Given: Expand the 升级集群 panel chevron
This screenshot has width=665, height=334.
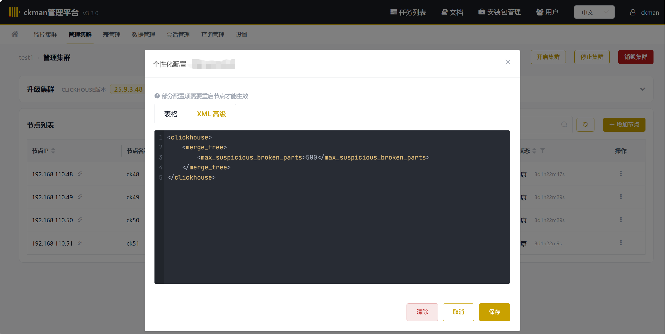Looking at the screenshot, I should [x=643, y=89].
